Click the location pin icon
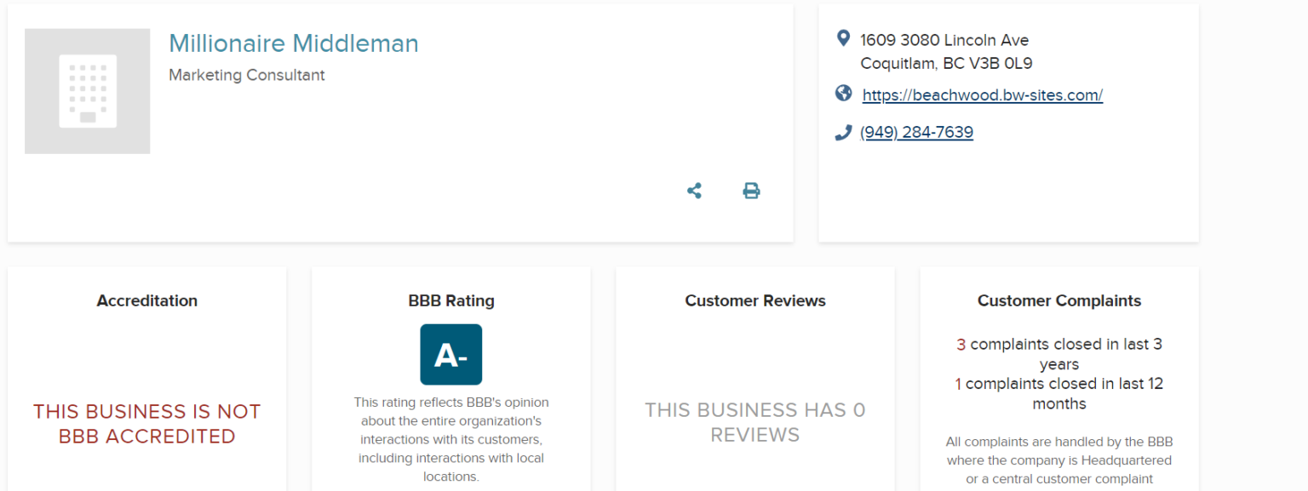The height and width of the screenshot is (491, 1308). point(843,38)
